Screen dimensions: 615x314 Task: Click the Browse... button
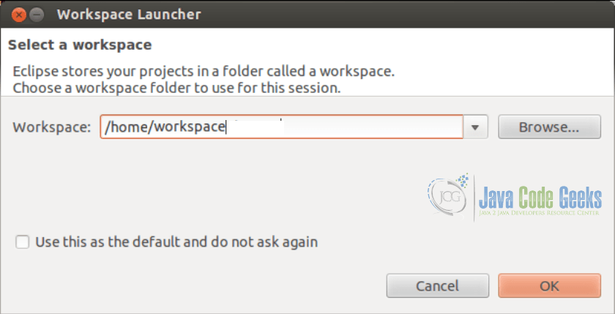point(549,127)
